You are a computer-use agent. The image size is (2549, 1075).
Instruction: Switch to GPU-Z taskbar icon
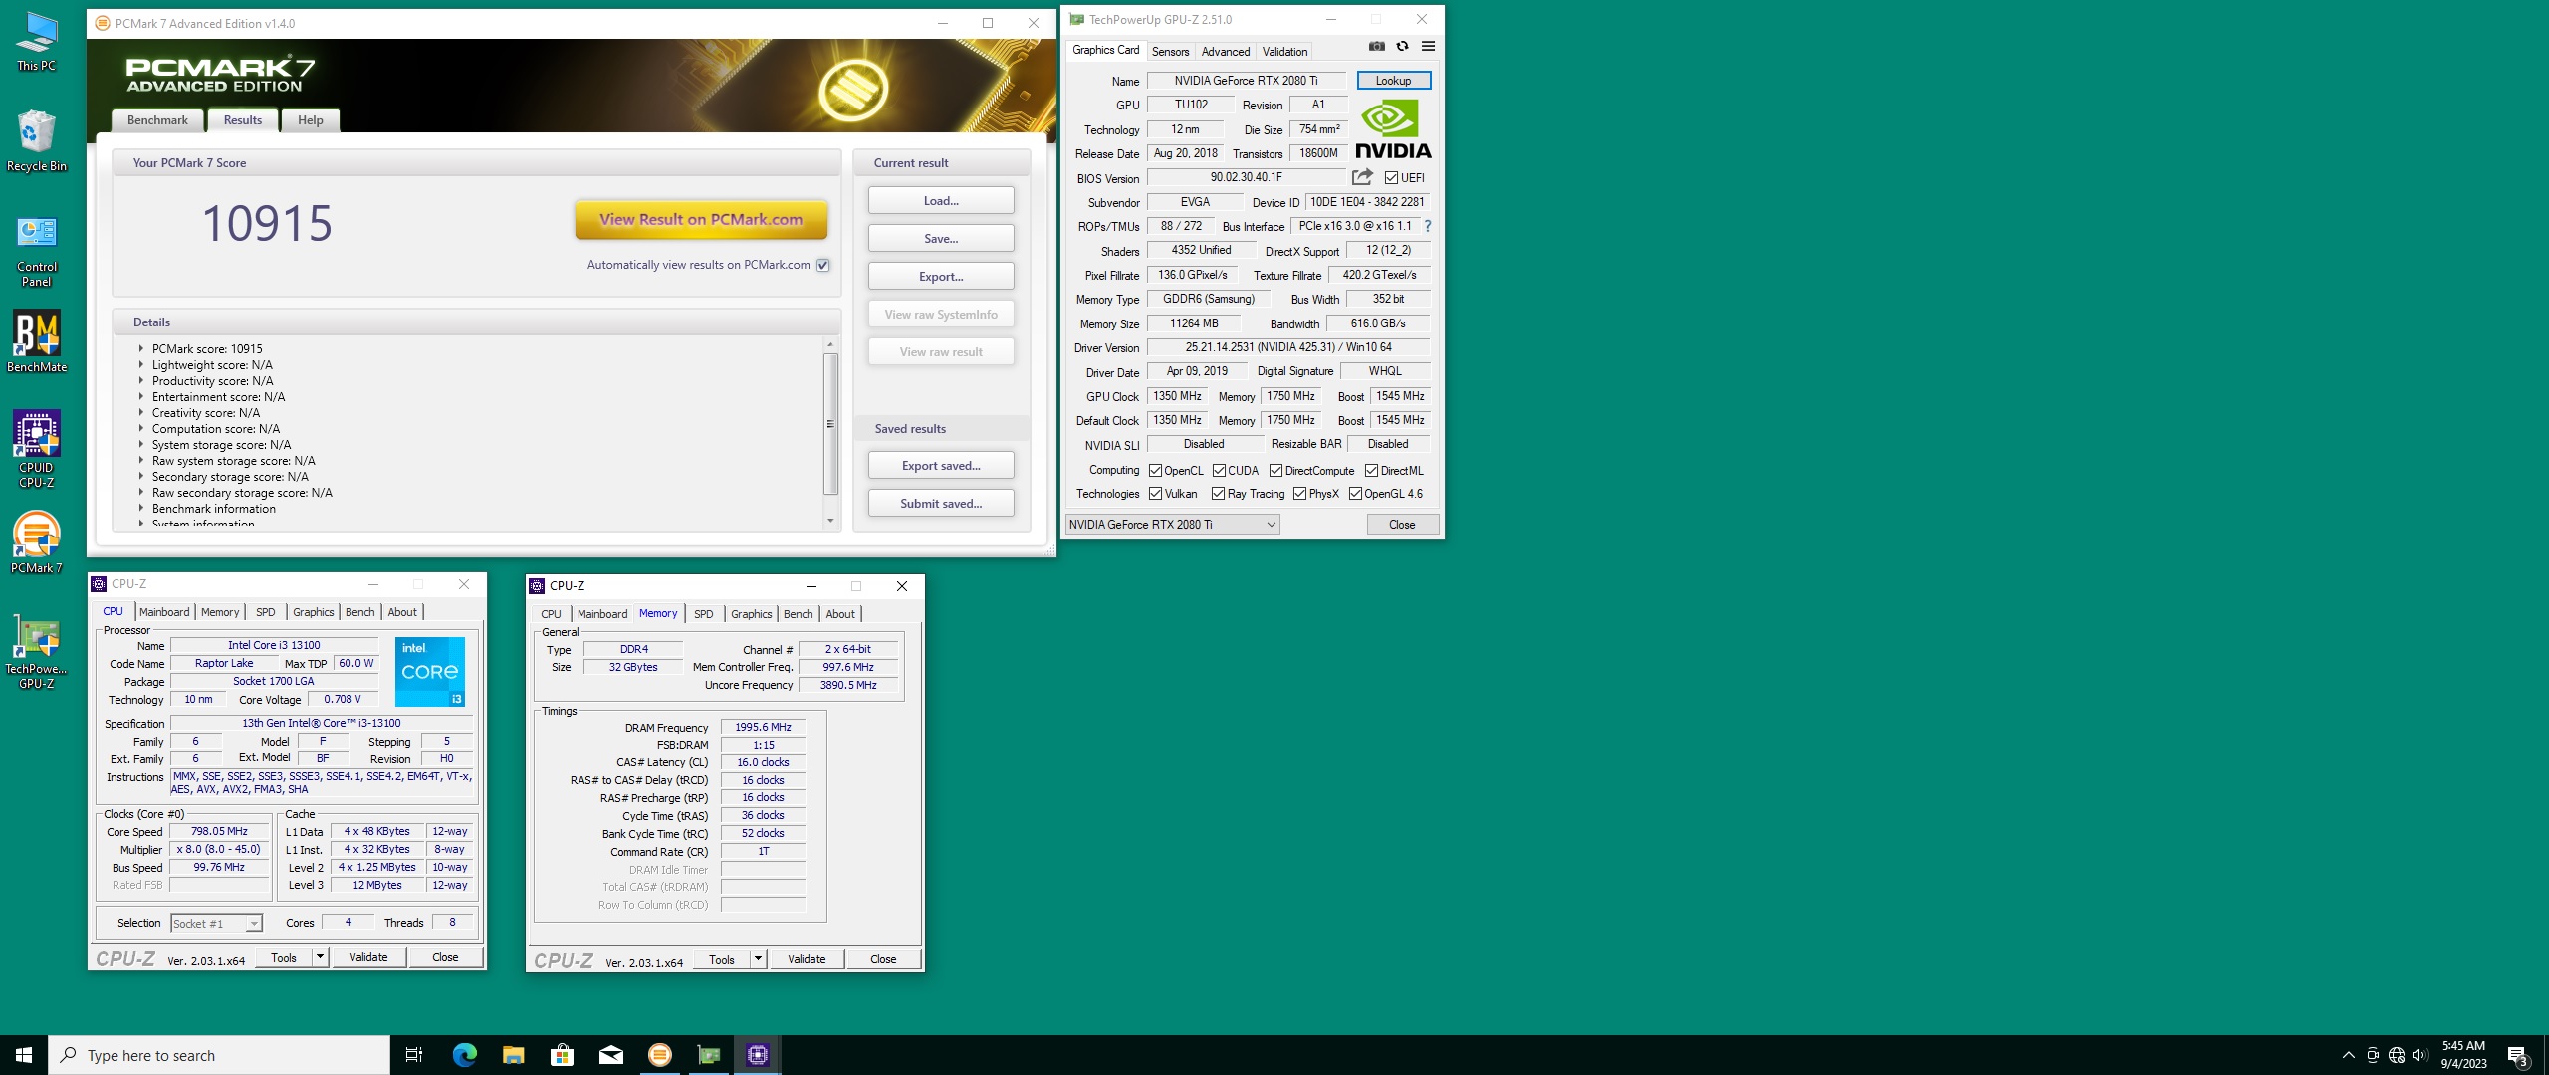coord(708,1055)
